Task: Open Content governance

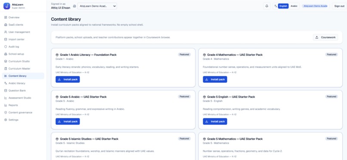Action: coord(23,113)
